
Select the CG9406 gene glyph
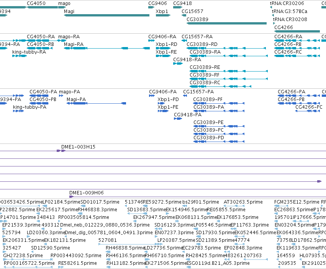coord(151,7)
